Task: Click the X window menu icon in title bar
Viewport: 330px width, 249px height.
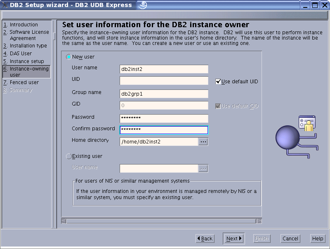Action: click(x=5, y=5)
